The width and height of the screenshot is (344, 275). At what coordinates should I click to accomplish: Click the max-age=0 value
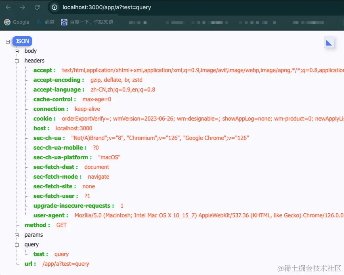coord(97,99)
